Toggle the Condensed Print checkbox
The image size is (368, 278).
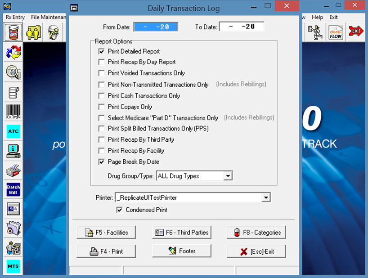tap(120, 210)
